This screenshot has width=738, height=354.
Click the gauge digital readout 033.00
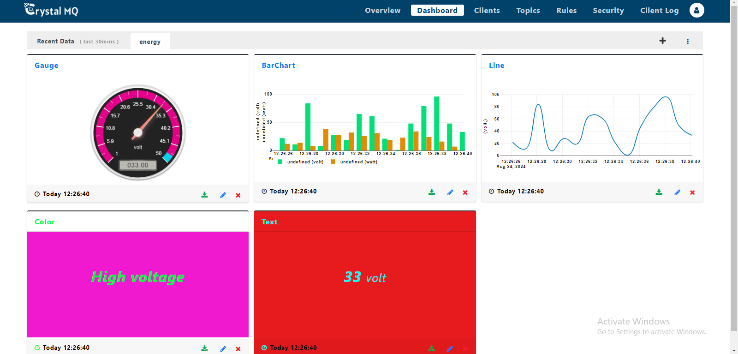[138, 165]
